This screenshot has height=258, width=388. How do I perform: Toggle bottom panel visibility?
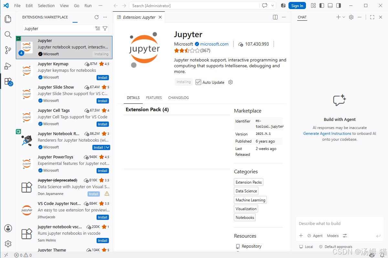coord(330,5)
